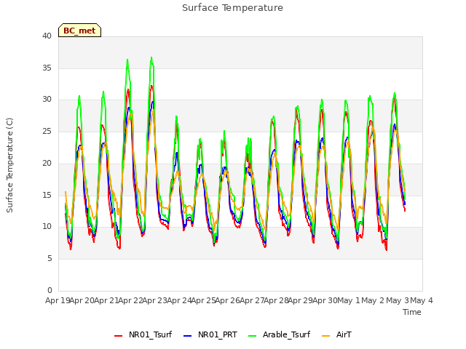Click the blue NR01_PRT legend swatch
The image size is (466, 349).
click(x=188, y=335)
